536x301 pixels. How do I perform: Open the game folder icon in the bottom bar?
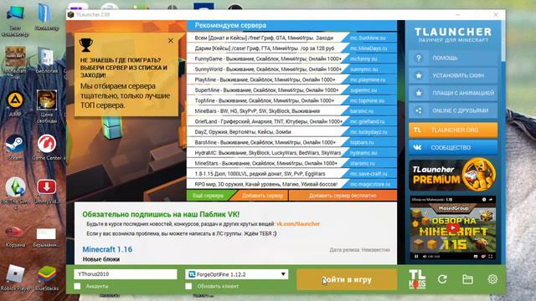[x=467, y=279]
